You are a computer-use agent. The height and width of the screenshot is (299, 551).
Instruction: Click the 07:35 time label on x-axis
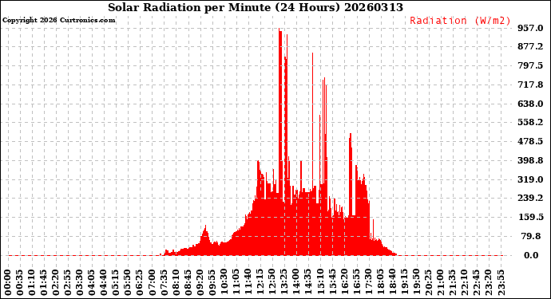(x=165, y=283)
